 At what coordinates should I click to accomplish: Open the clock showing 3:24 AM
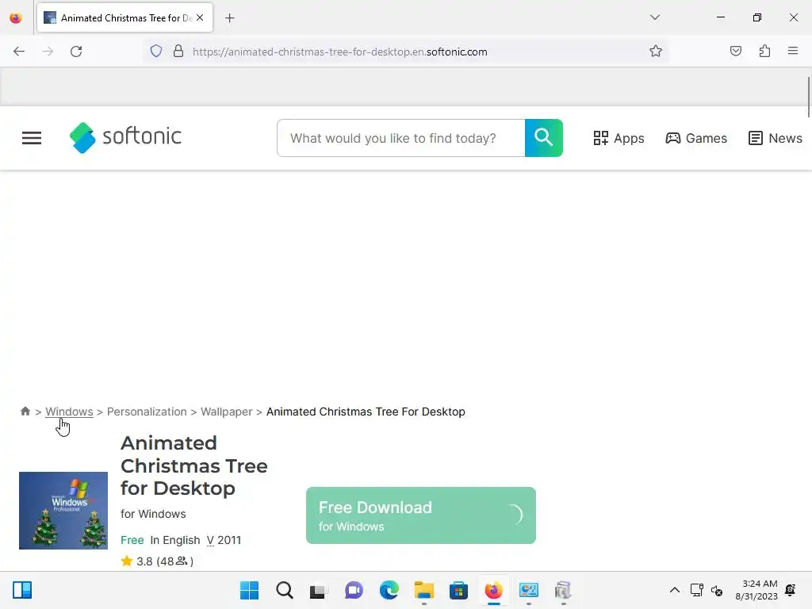[756, 590]
